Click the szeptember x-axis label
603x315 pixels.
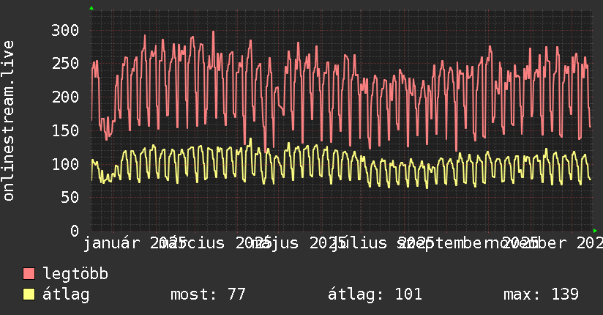[444, 243]
